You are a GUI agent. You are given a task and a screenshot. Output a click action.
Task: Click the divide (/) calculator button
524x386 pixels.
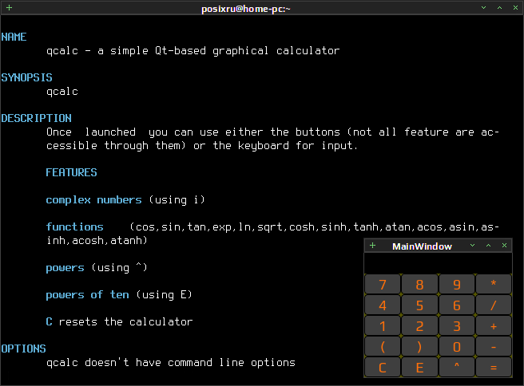click(494, 305)
